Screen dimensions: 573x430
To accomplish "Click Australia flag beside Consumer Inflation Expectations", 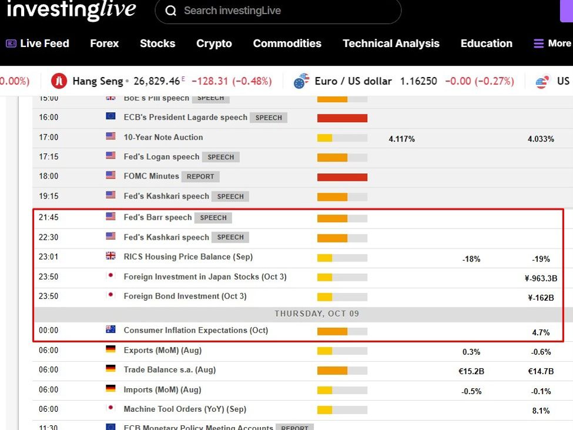I will (110, 330).
